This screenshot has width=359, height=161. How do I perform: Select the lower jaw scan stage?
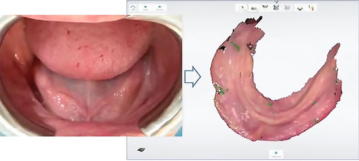point(254,8)
